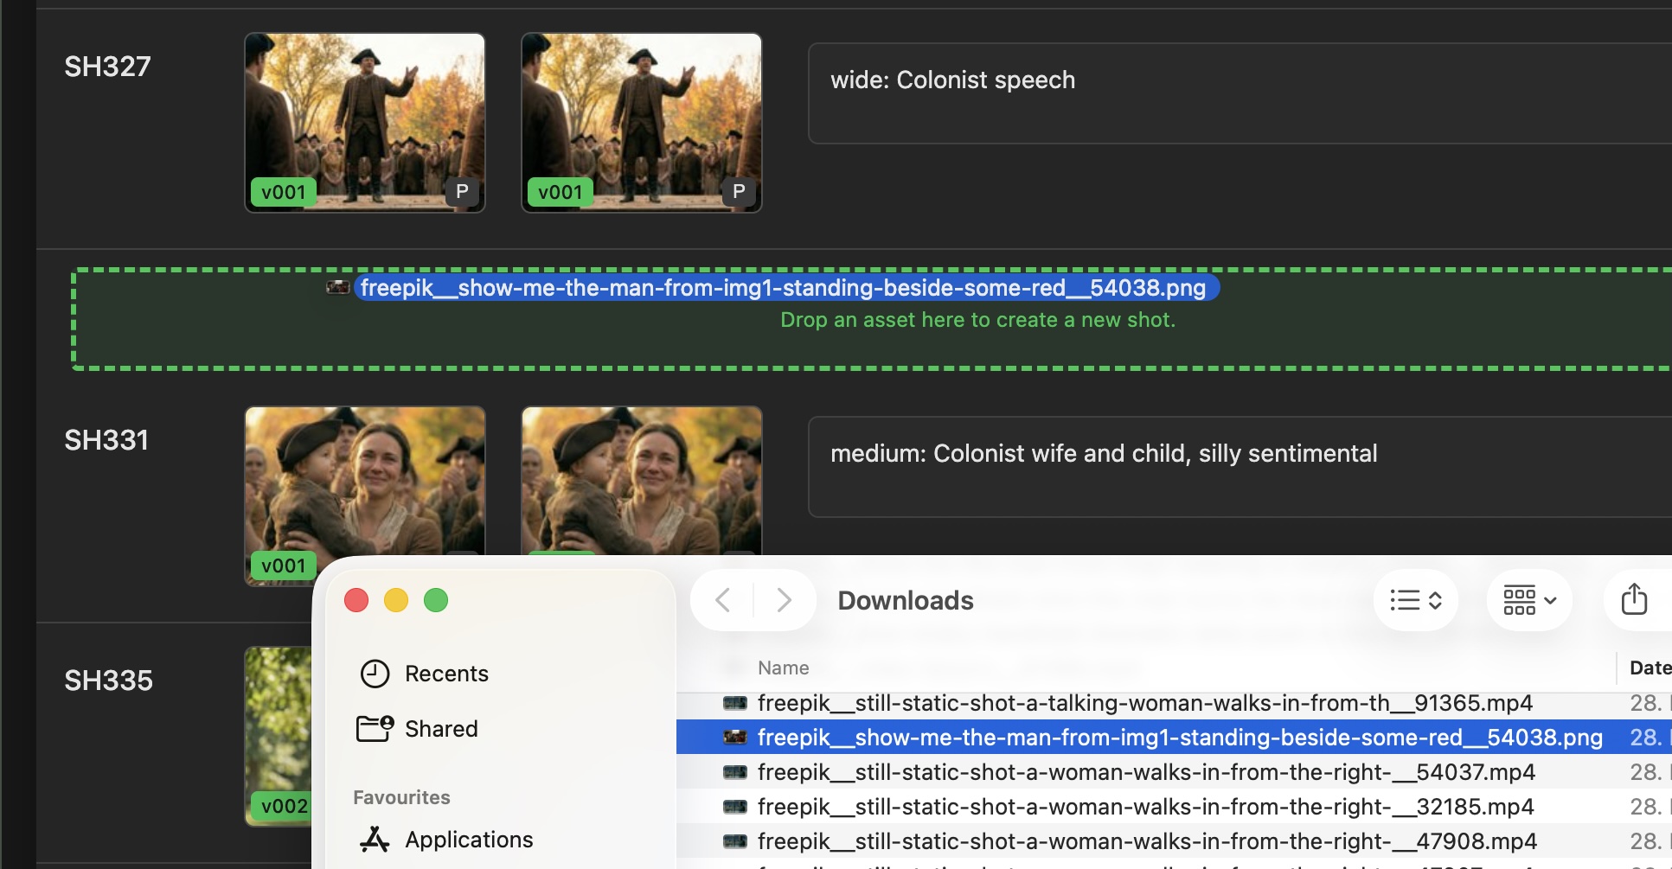Click the P badge on SH327 first thumbnail
The width and height of the screenshot is (1672, 869).
point(462,192)
